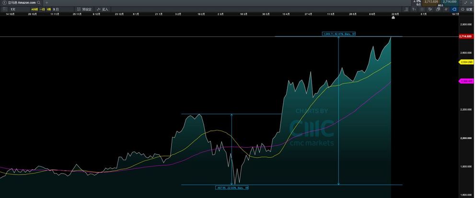Select the text annotation Tт tool

click(414, 10)
